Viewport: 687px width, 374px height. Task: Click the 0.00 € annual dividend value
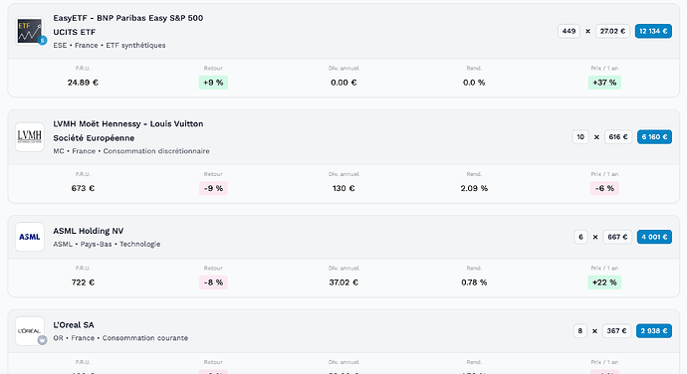[x=343, y=83]
